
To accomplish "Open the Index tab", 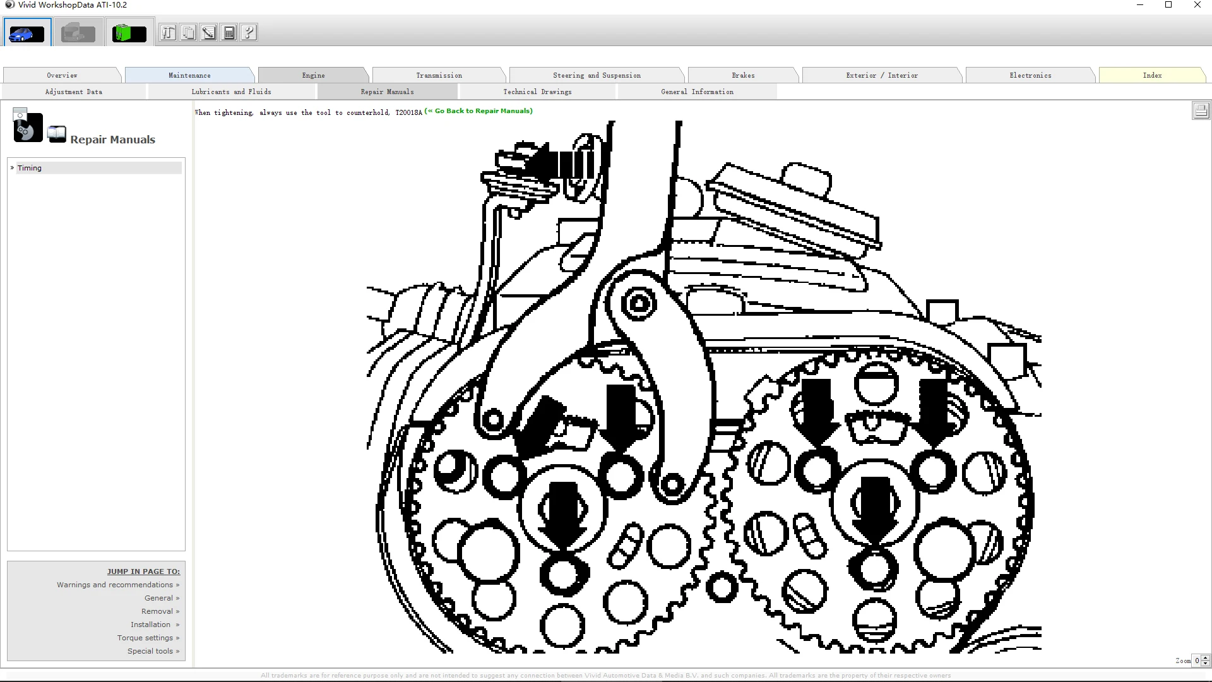I will coord(1152,75).
